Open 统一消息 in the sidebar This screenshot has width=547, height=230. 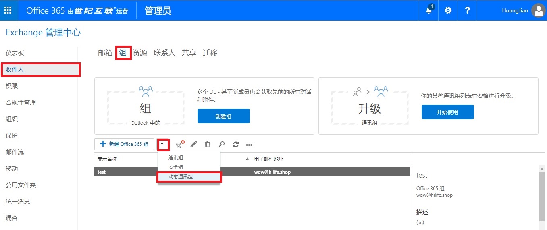point(18,201)
